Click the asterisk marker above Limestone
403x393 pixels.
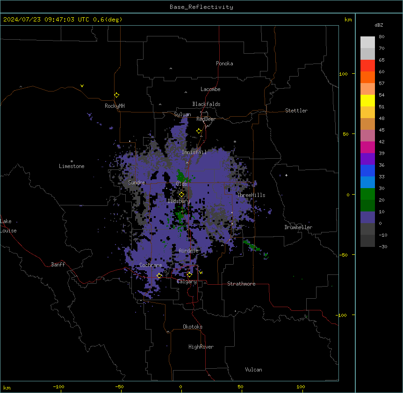click(72, 161)
